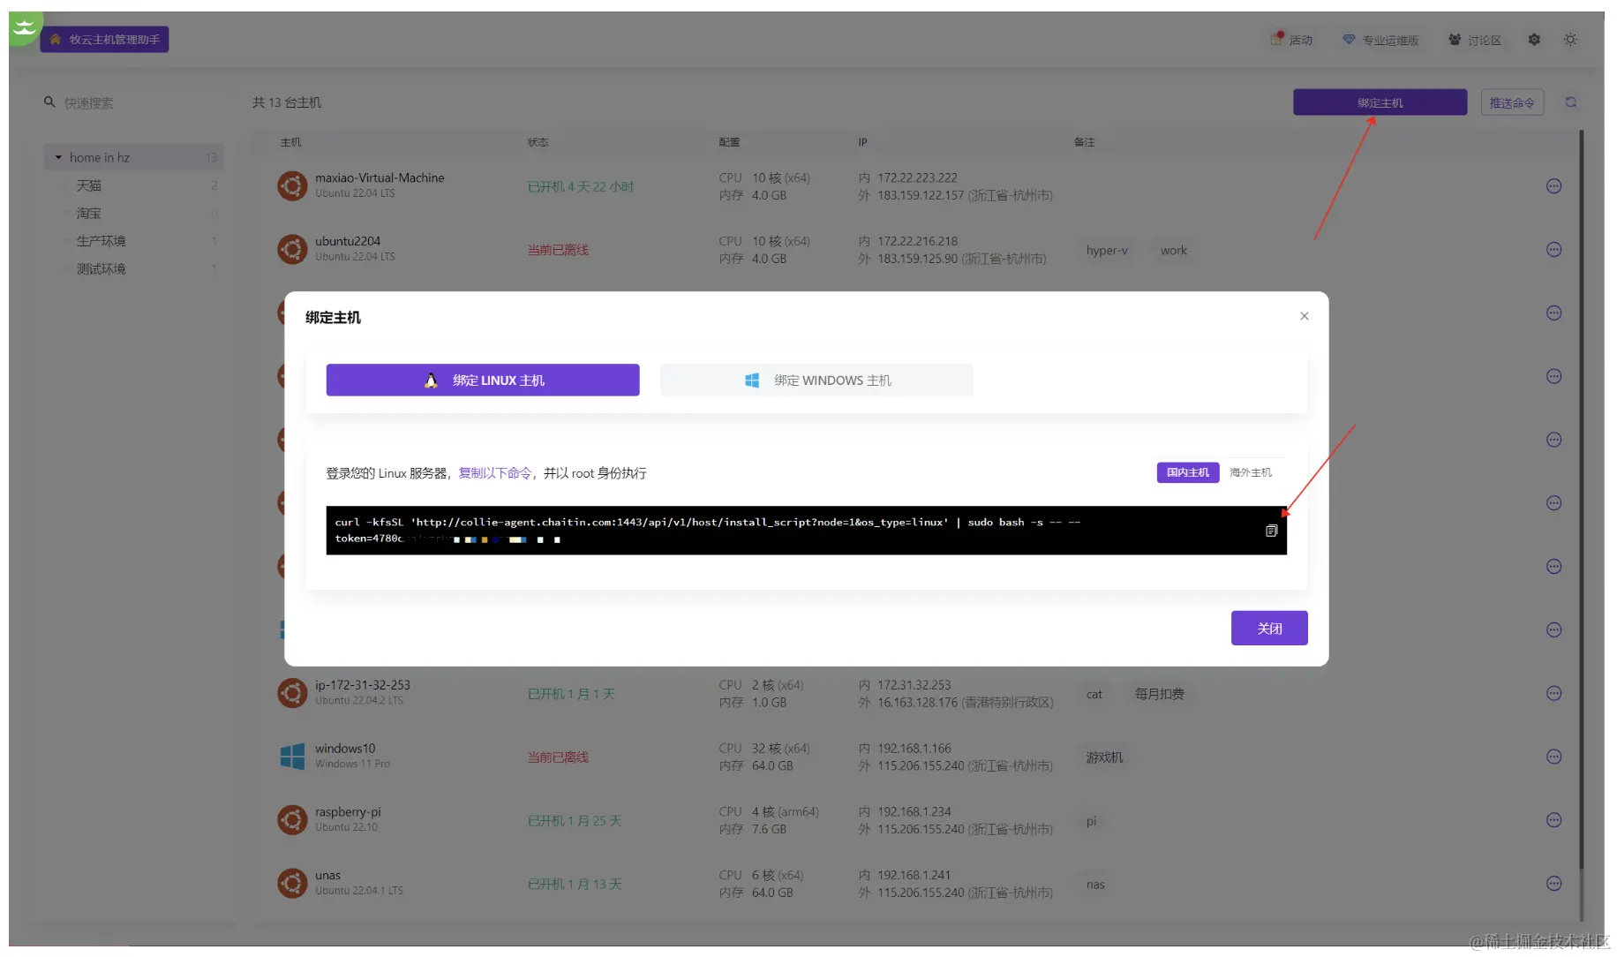Click the Linux penguin icon in dialog tab
Screen dimensions: 1617x957
431,381
